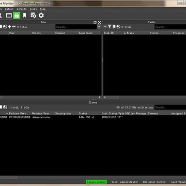Screen dimensions: 186x186
Task: Open the Scripts menu
Action: [x=22, y=9]
